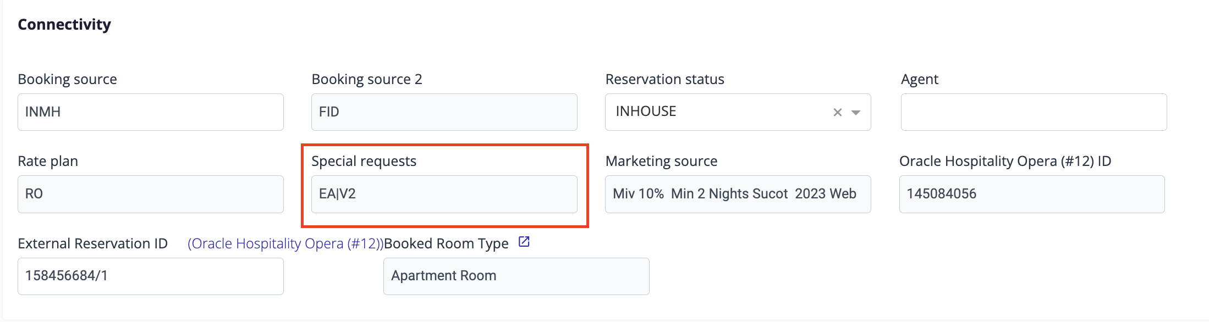Click the External Reservation ID field 158456684/1

pyautogui.click(x=151, y=276)
